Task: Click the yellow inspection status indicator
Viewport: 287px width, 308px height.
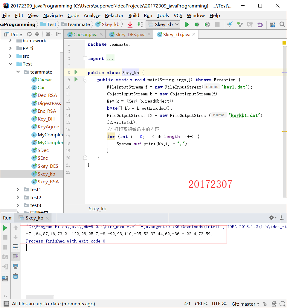Action: pos(284,43)
